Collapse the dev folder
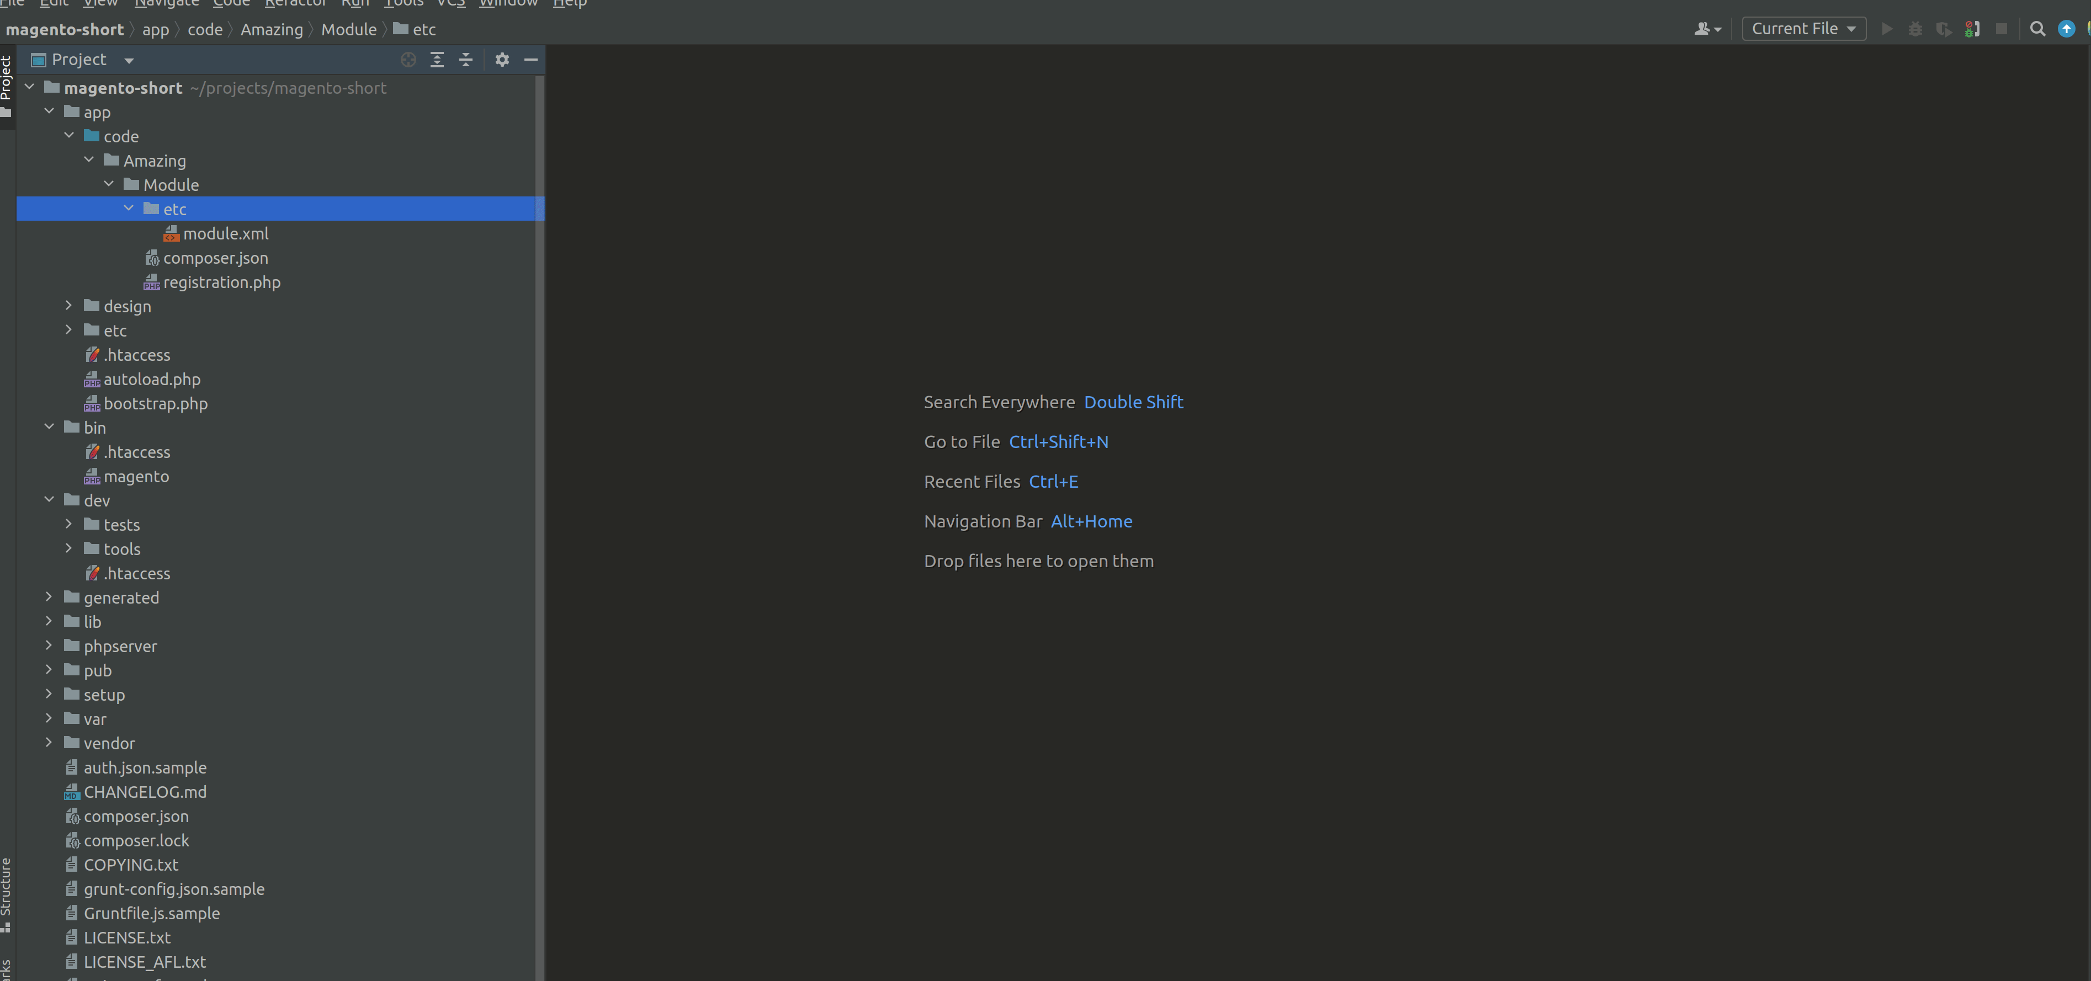Screen dimensions: 2091x981 [49, 500]
